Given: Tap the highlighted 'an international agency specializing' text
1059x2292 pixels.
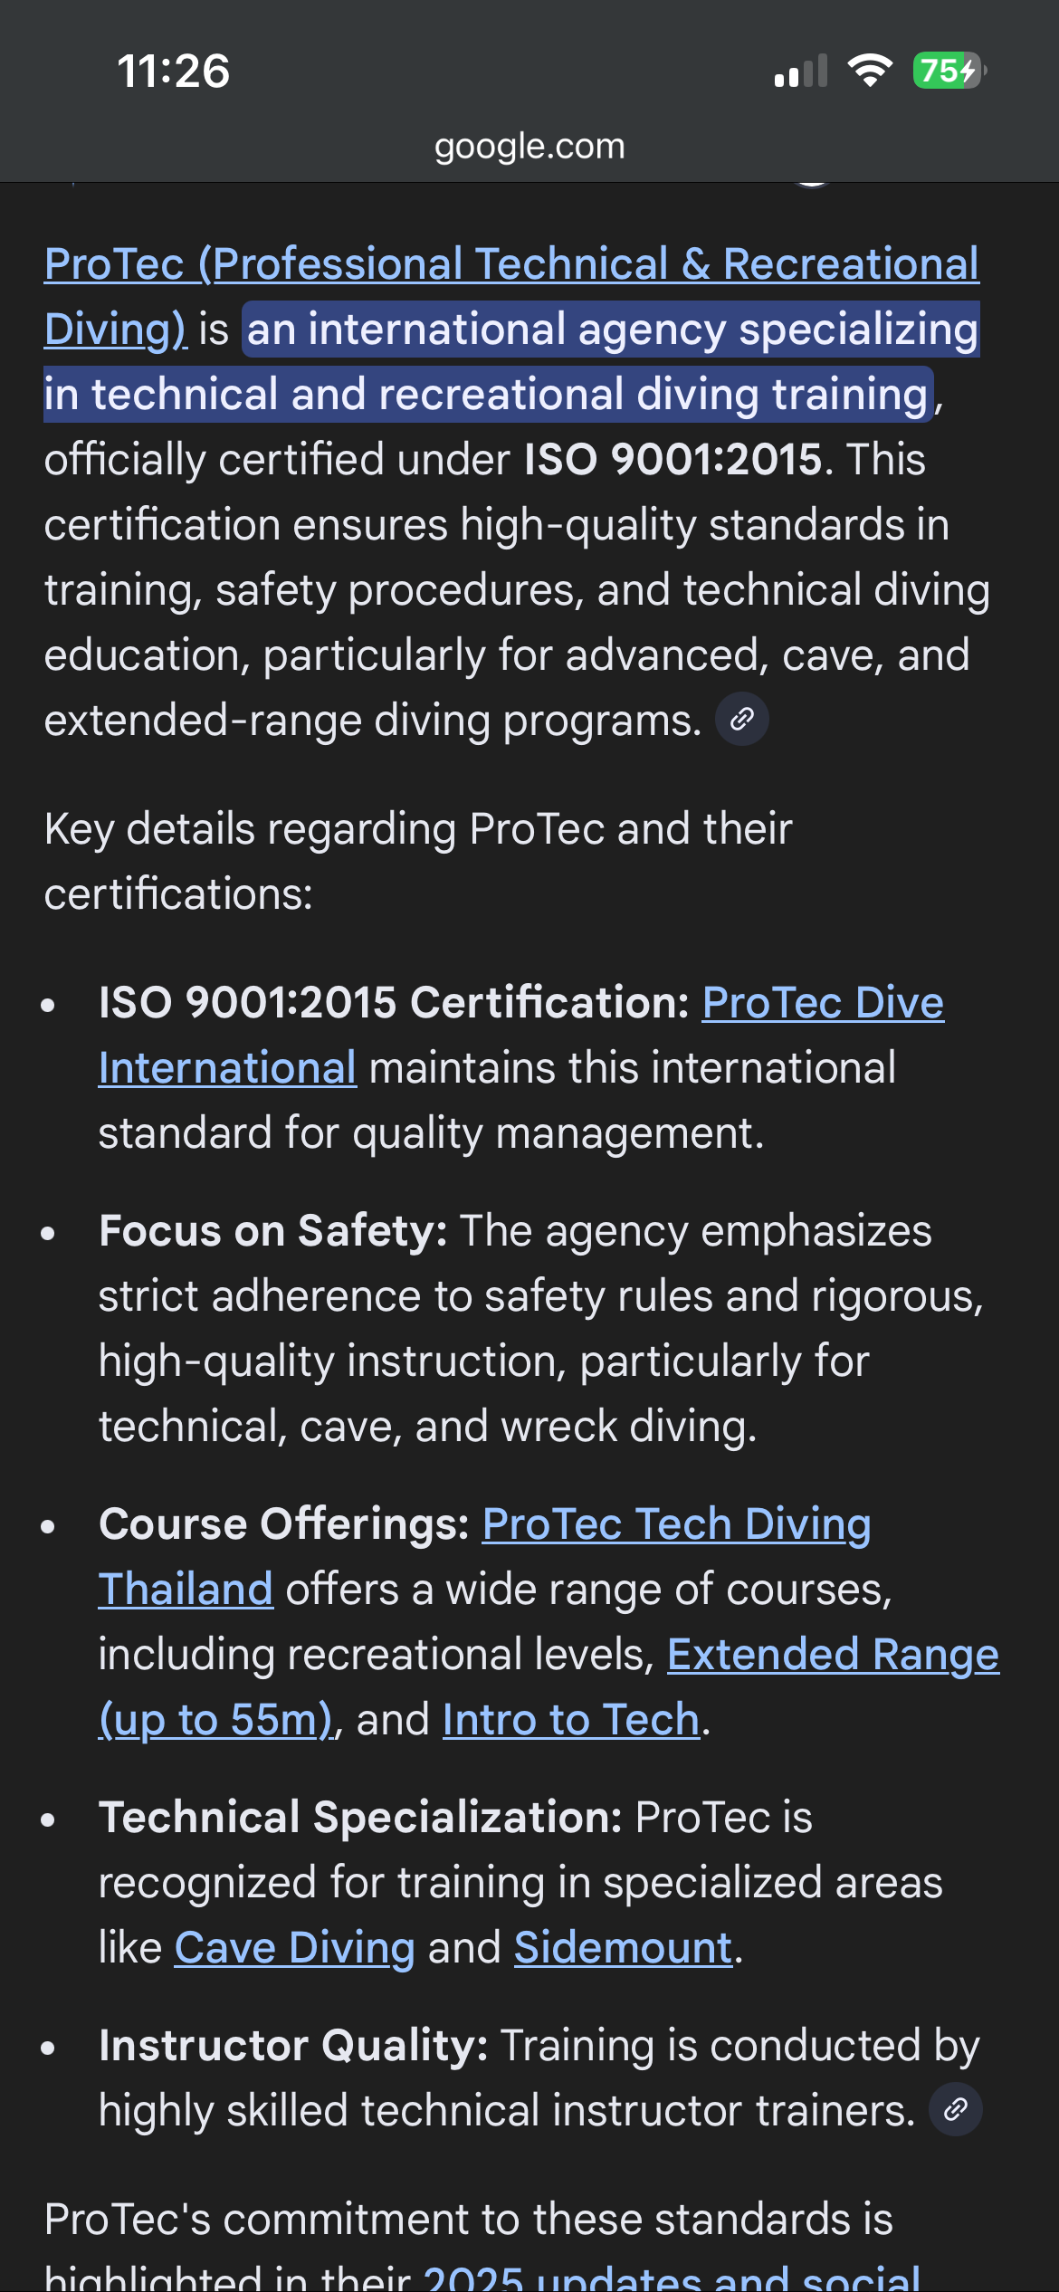Looking at the screenshot, I should point(612,329).
